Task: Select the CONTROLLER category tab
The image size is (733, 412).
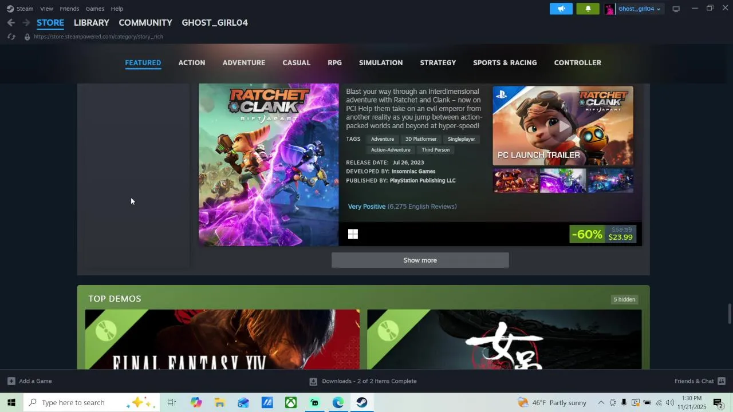Action: (x=578, y=62)
